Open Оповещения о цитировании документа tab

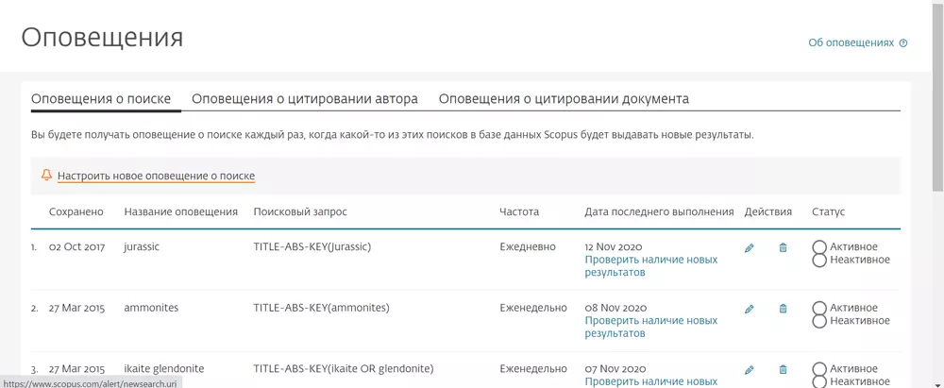click(x=564, y=99)
